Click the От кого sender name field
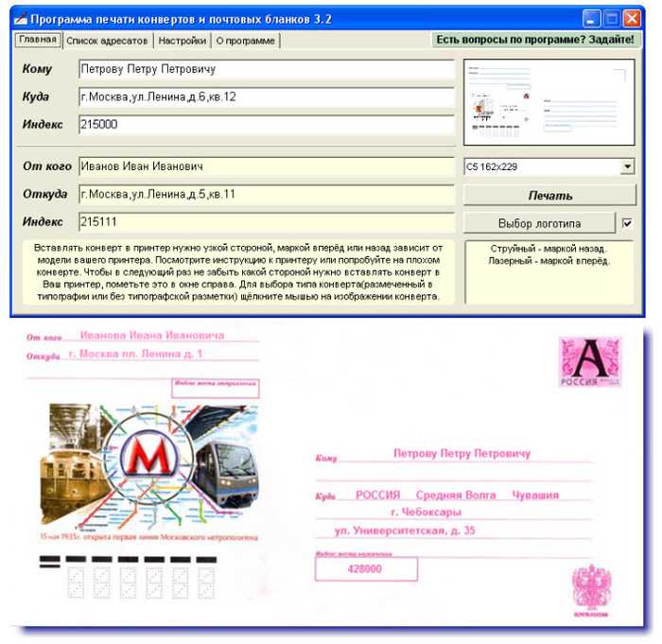662x644 pixels. click(267, 166)
